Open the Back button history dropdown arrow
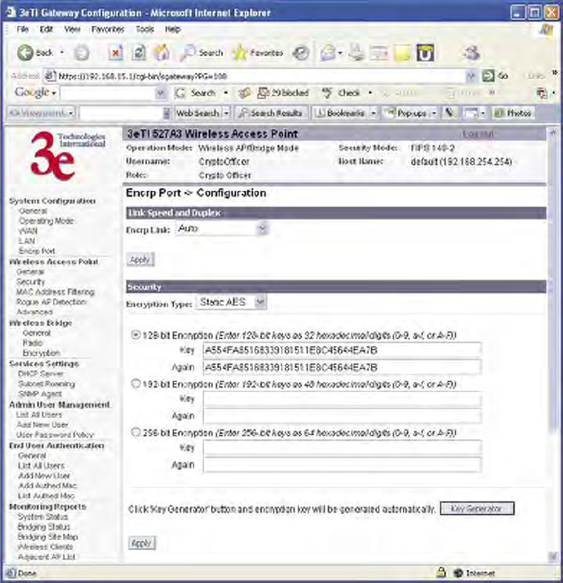Image resolution: width=563 pixels, height=583 pixels. [x=62, y=52]
